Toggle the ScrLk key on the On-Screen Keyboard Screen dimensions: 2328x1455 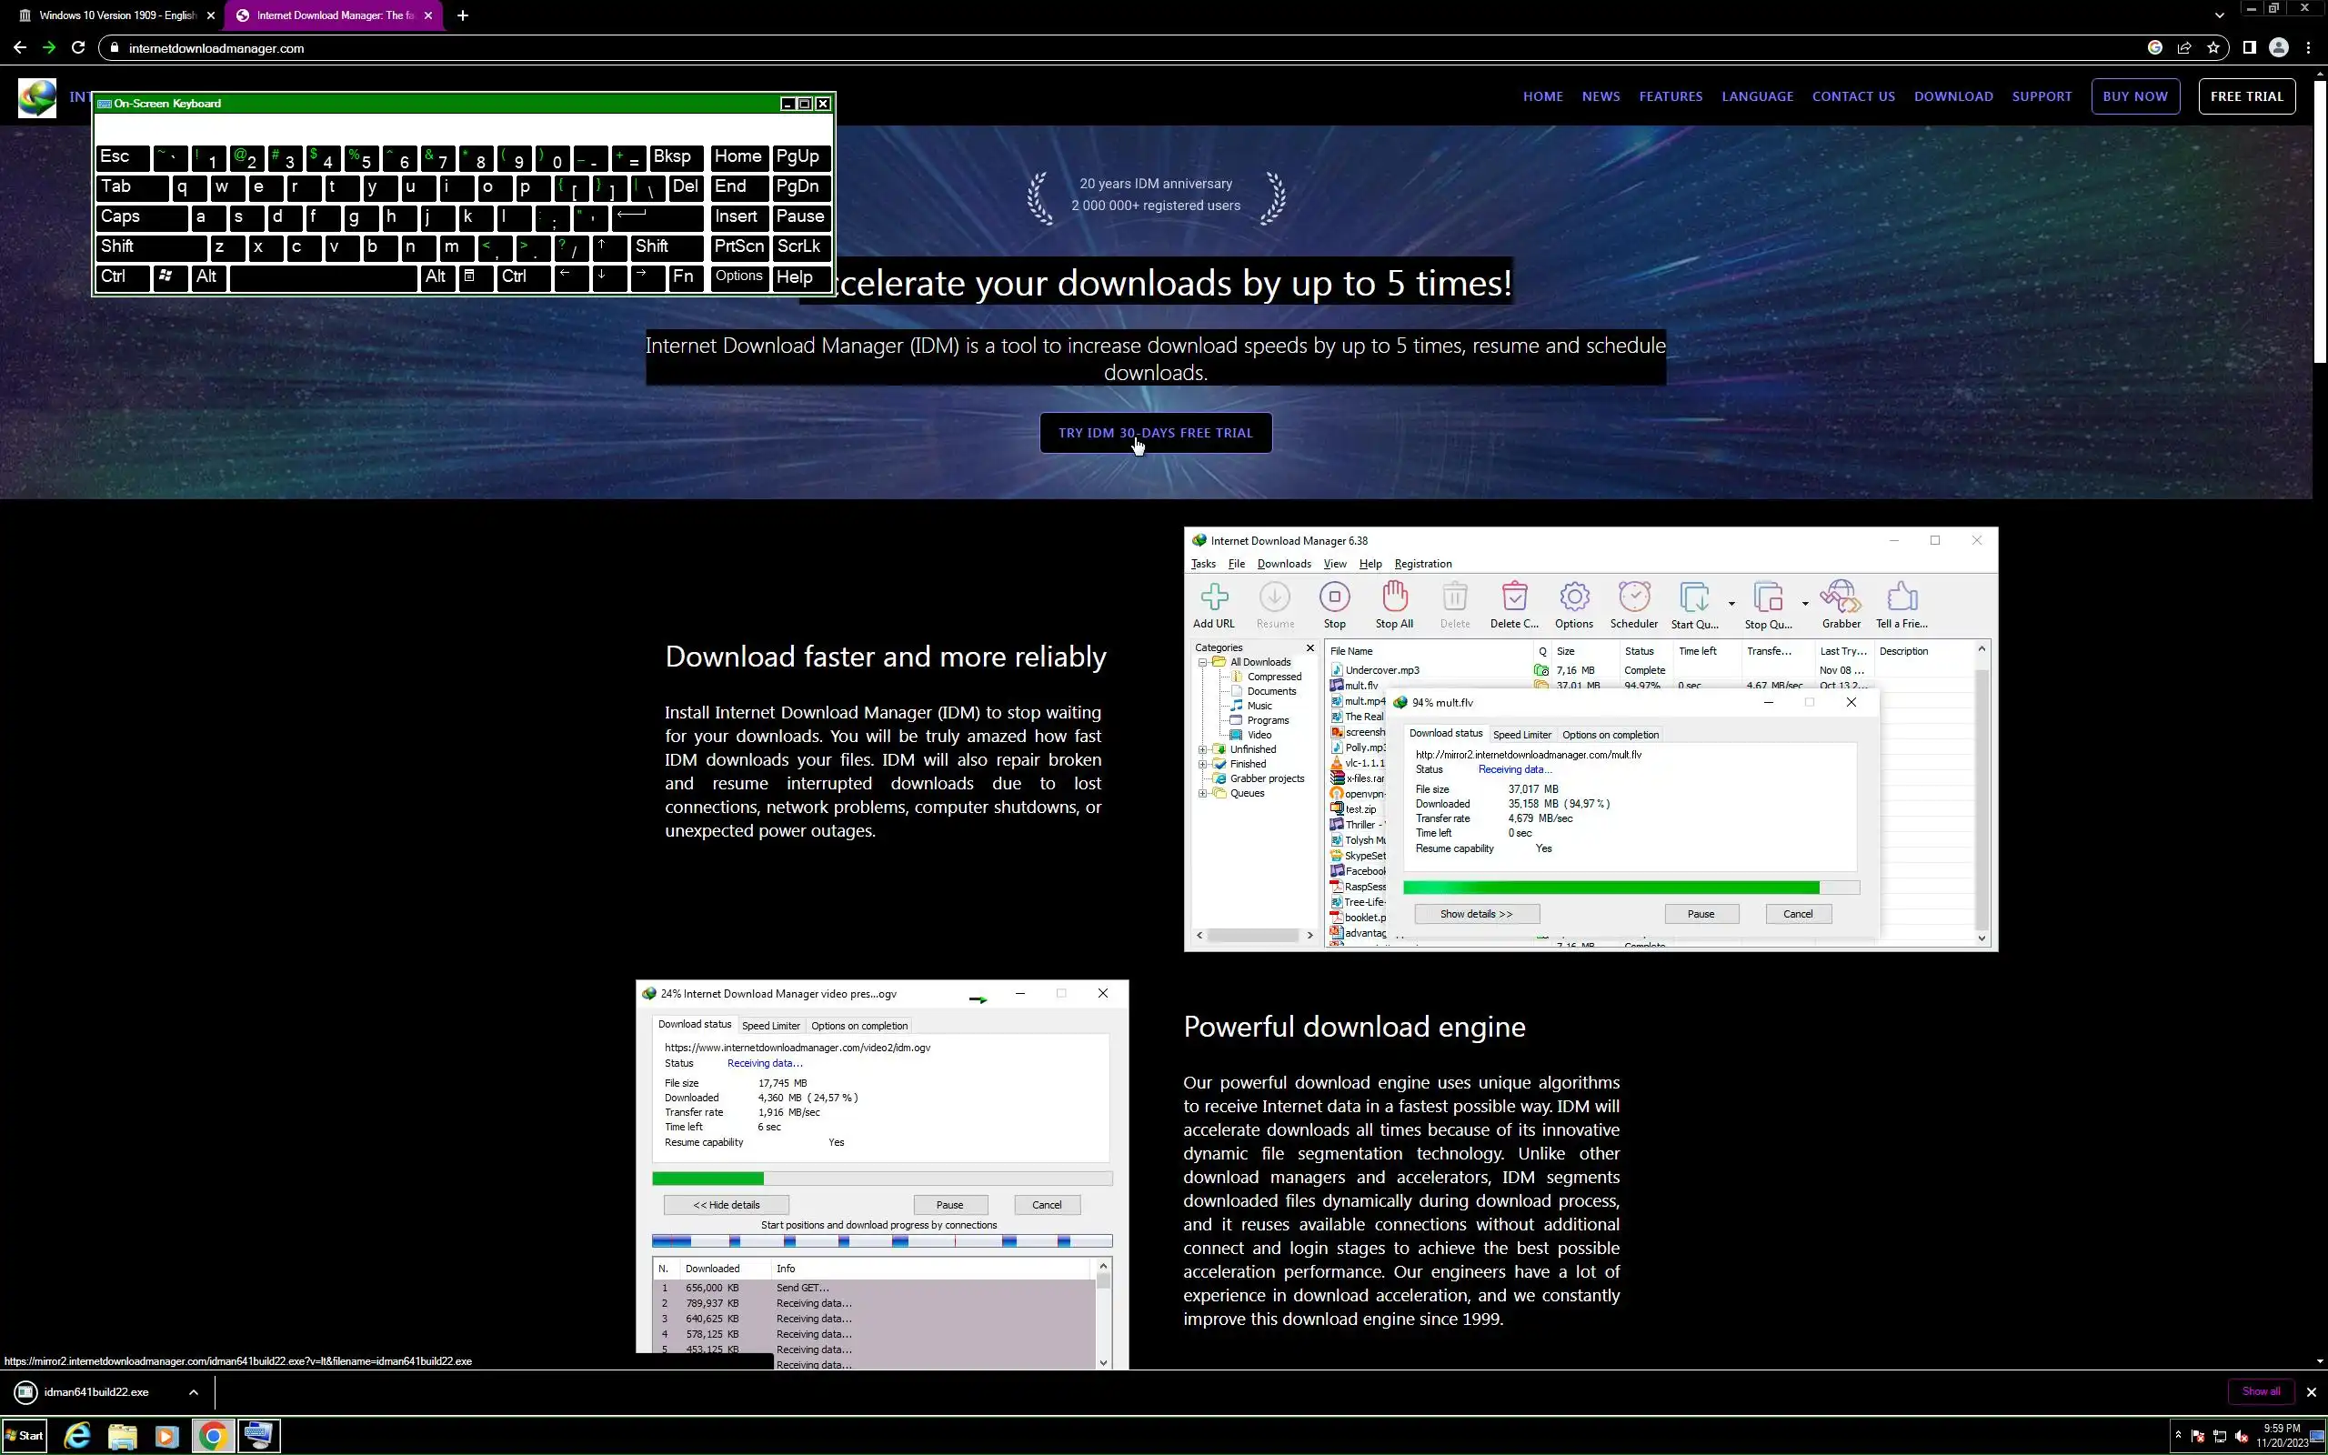pos(799,247)
